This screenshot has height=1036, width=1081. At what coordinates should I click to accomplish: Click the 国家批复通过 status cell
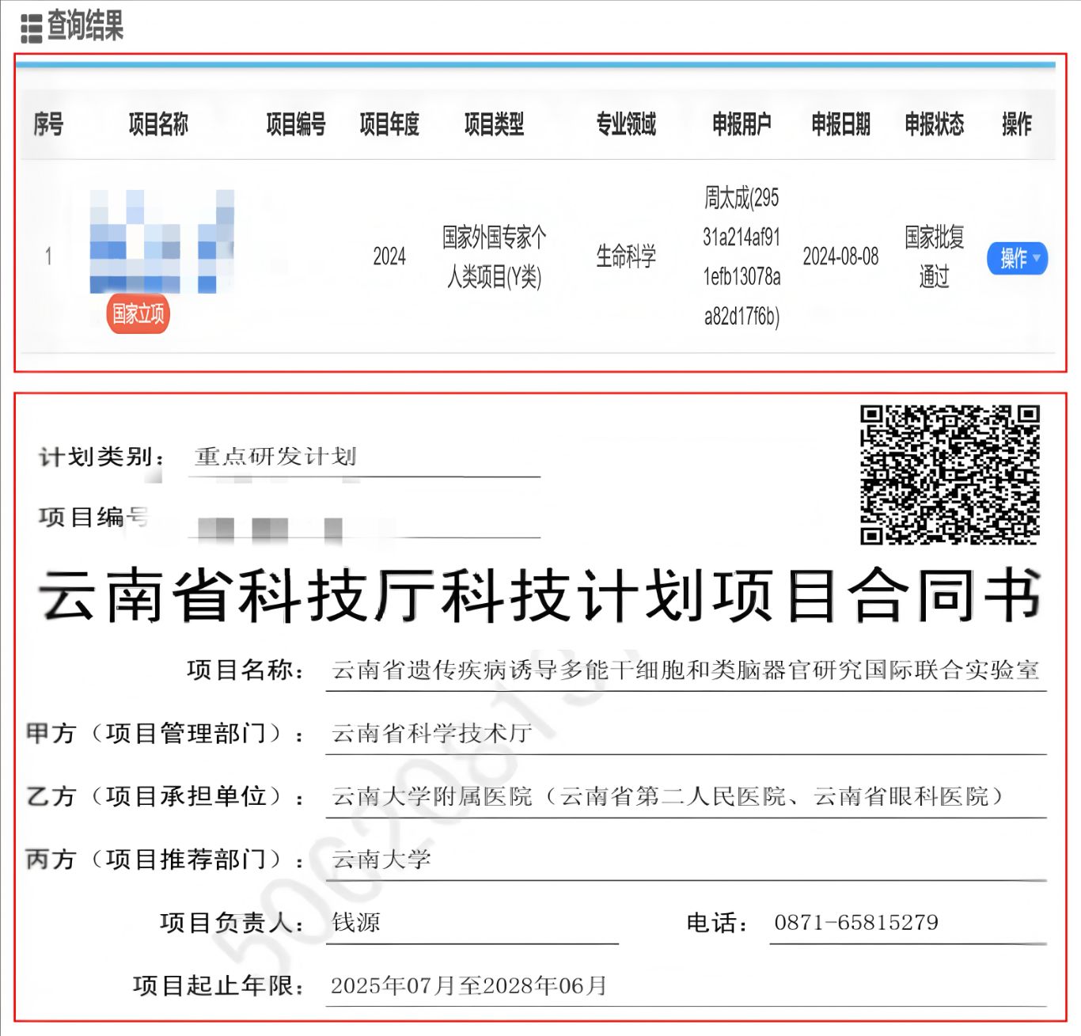[x=935, y=256]
